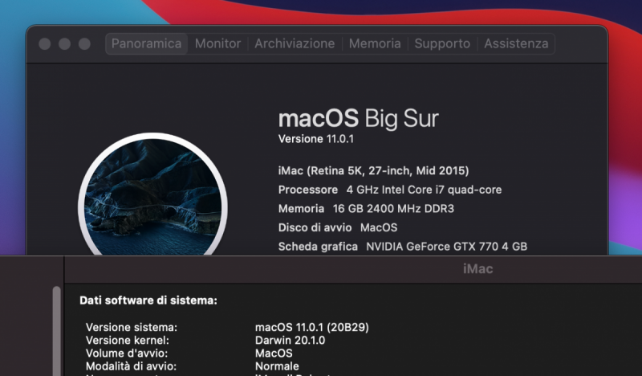Close the About This Mac window
This screenshot has width=642, height=376.
[45, 44]
